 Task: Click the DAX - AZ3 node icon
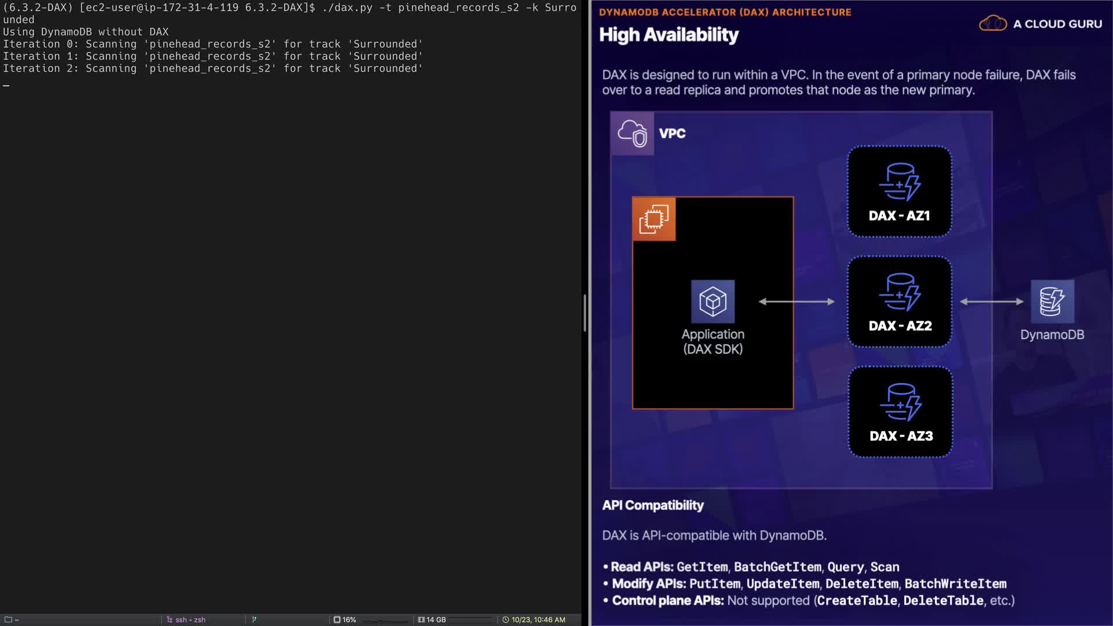point(900,402)
